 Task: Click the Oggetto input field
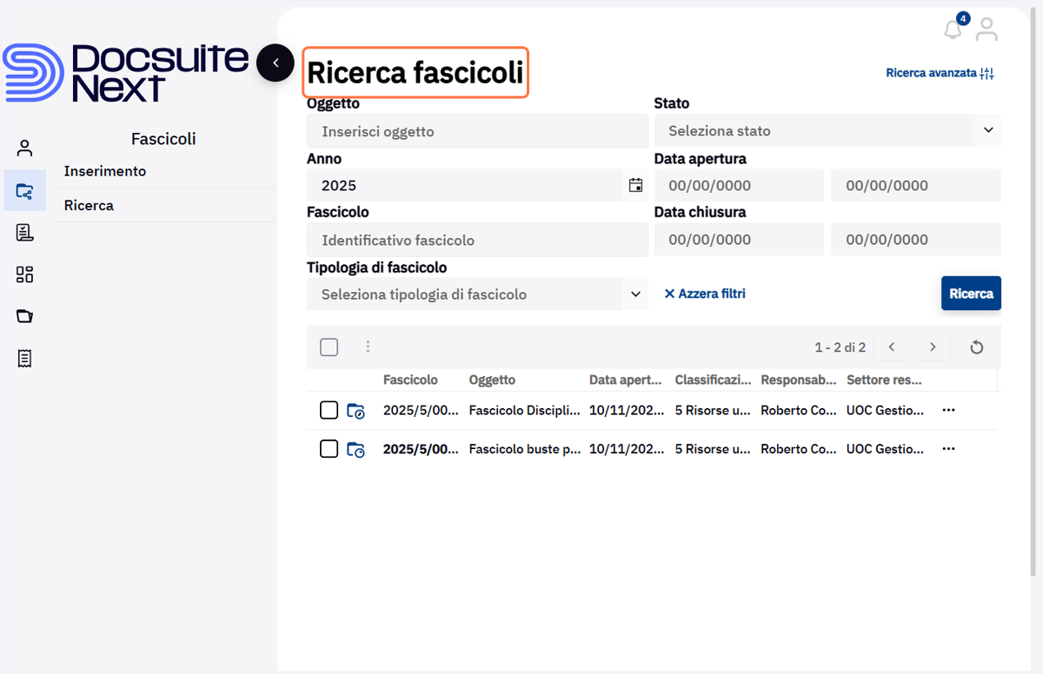[x=477, y=131]
